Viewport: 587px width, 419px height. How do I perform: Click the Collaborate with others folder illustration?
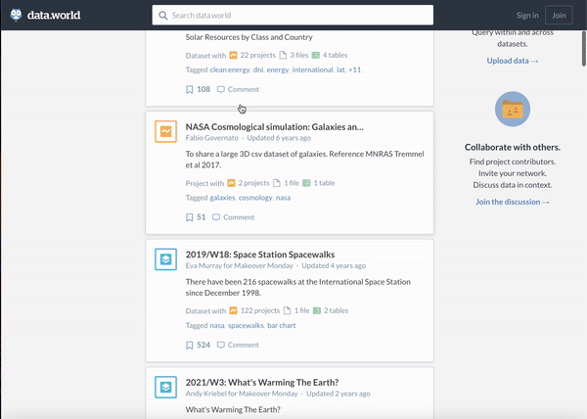[513, 109]
